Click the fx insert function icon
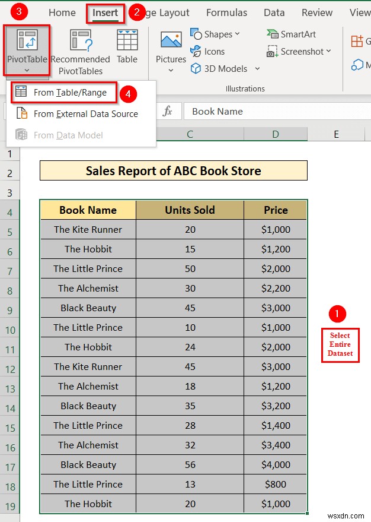 167,111
